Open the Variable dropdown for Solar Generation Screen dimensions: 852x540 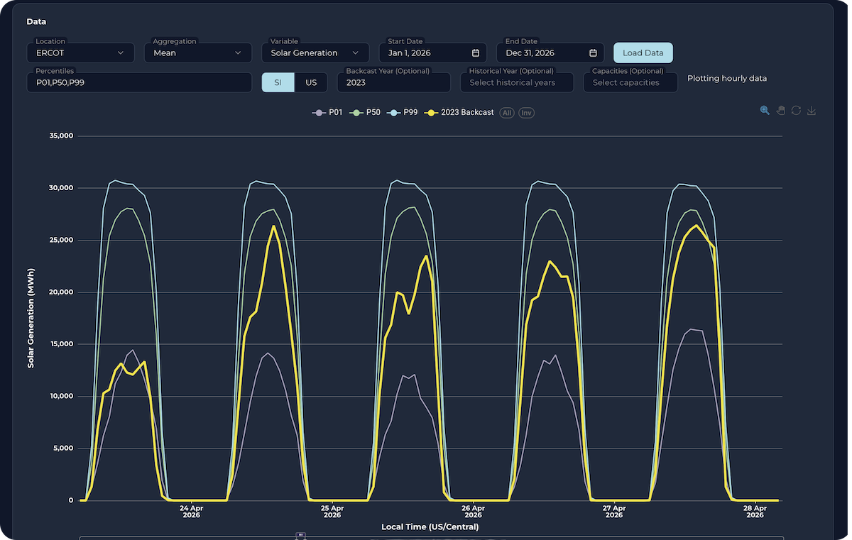point(315,53)
